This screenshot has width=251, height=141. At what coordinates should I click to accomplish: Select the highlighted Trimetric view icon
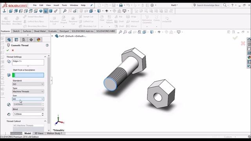click(x=46, y=11)
